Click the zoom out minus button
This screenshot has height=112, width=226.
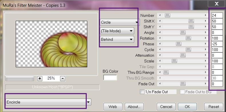tap(62, 79)
